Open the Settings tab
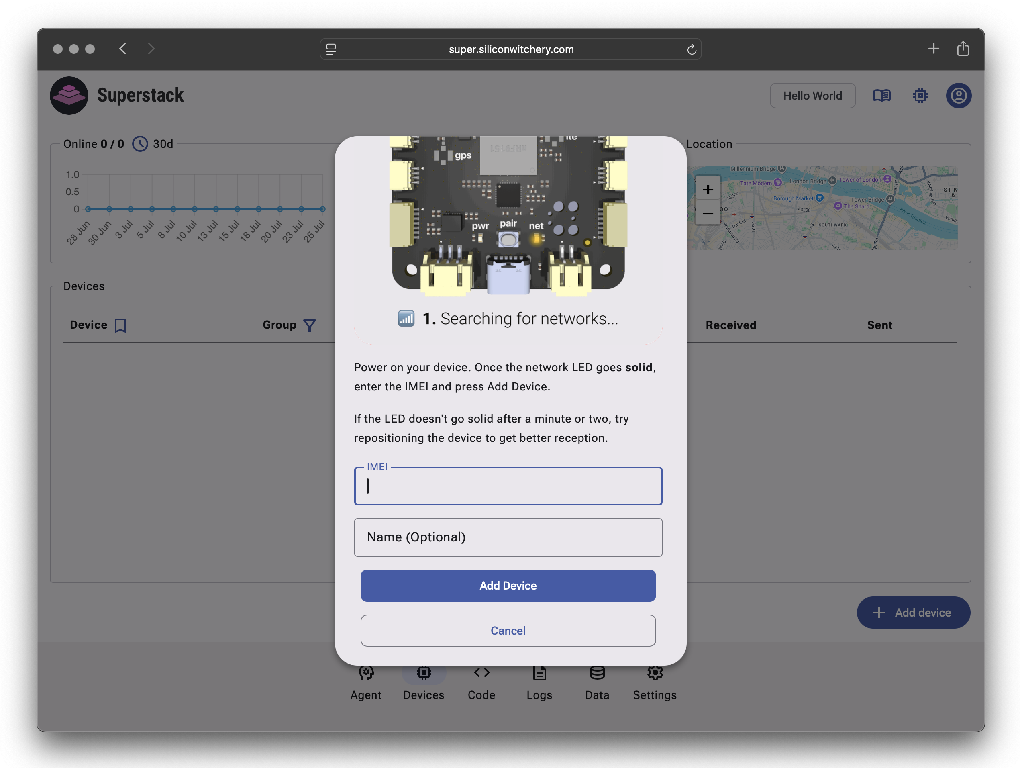Screen dimensions: 1020x768 (x=655, y=684)
